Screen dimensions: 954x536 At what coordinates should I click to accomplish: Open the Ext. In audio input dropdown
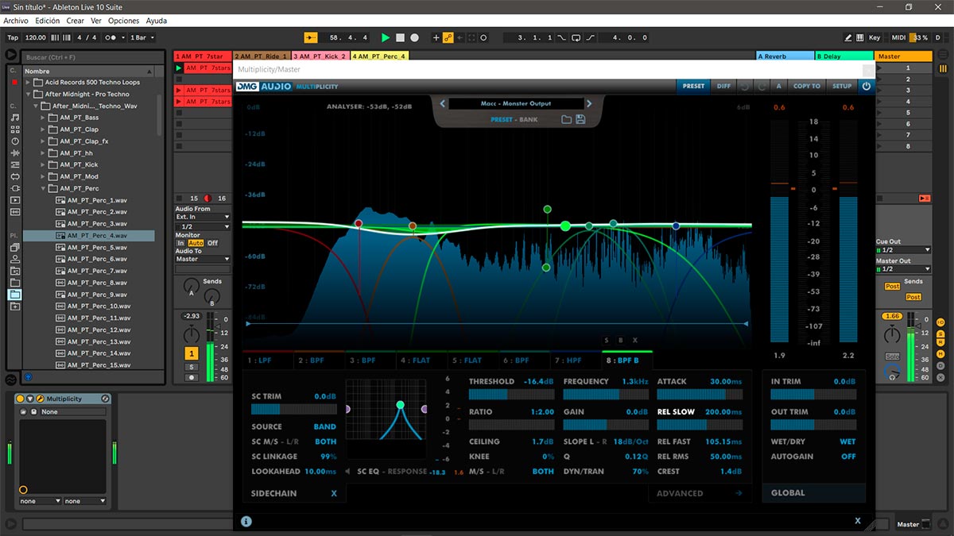pyautogui.click(x=203, y=217)
